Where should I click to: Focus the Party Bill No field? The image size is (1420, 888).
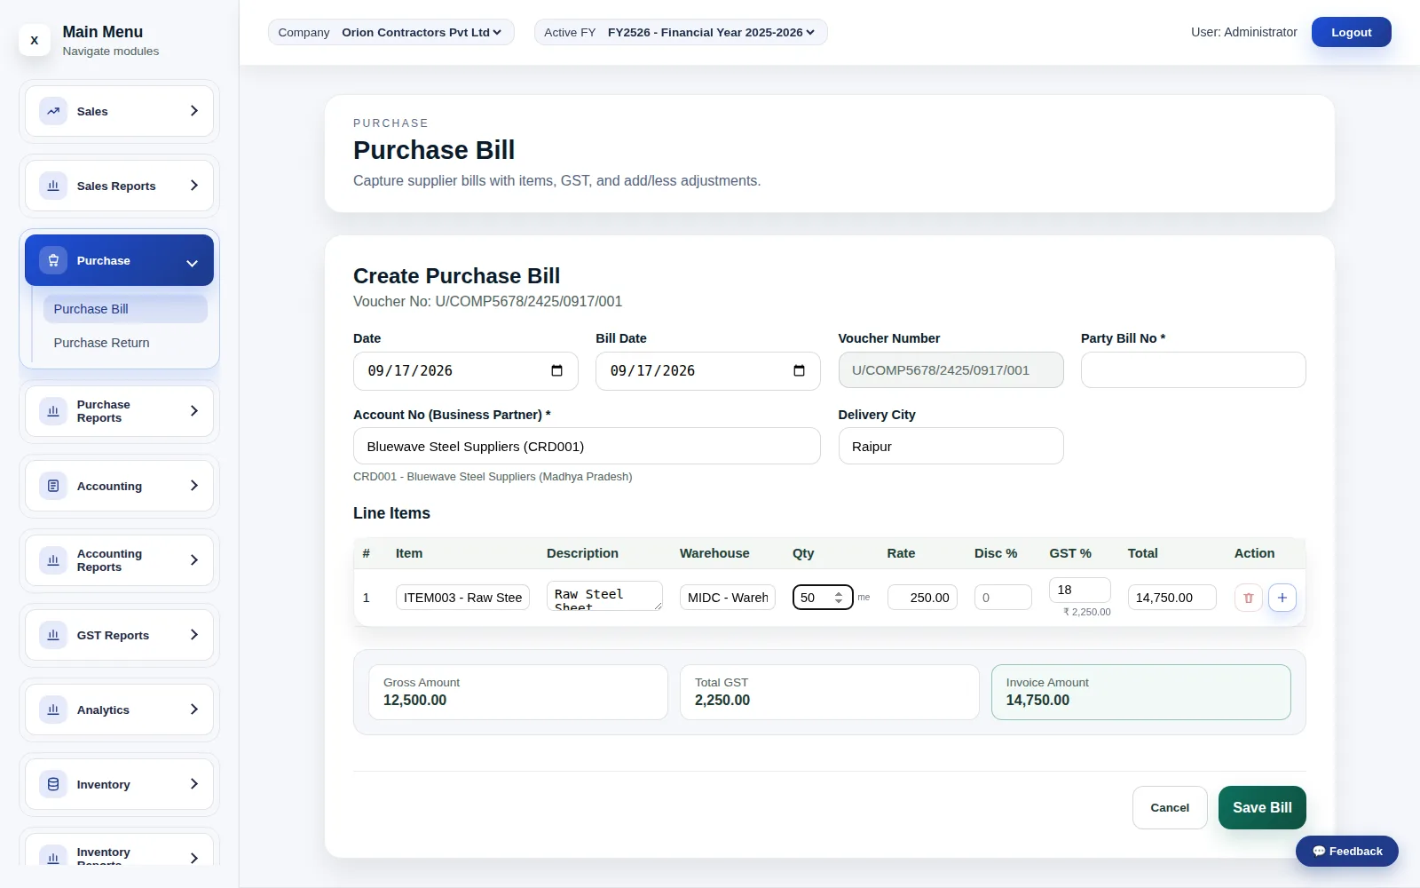point(1193,370)
